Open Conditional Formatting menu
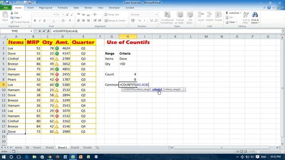 [x=167, y=18]
